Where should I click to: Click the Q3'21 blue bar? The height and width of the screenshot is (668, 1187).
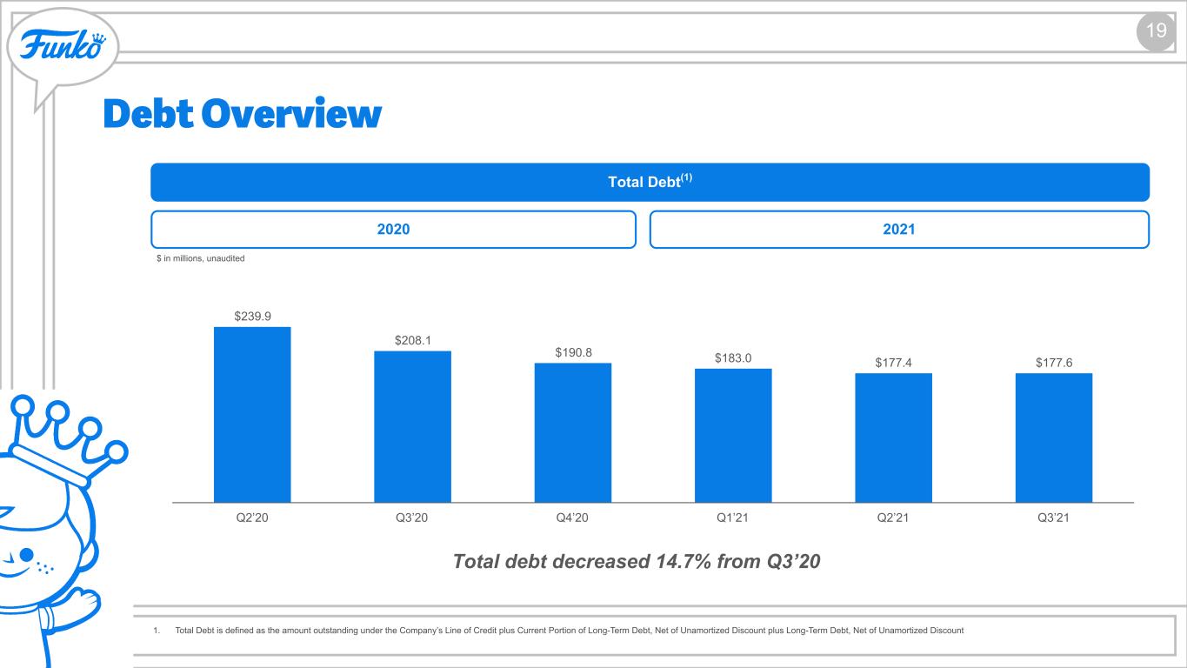(1054, 438)
